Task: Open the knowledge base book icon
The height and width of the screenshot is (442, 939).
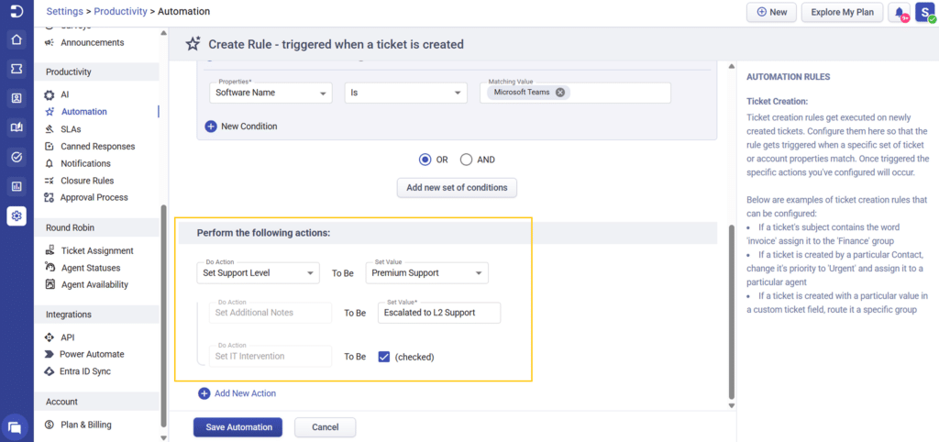Action: pyautogui.click(x=17, y=127)
